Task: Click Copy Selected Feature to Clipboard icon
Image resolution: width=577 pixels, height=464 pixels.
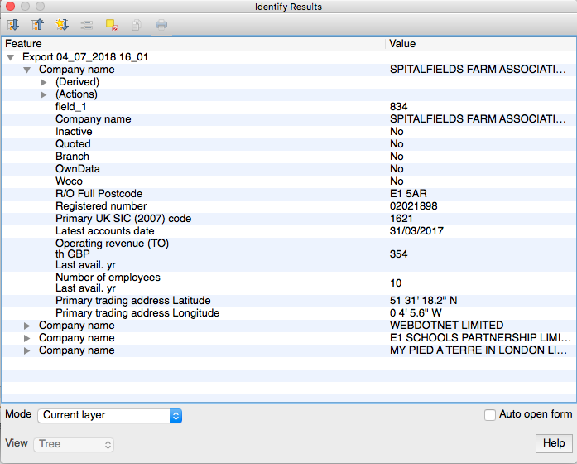Action: [x=137, y=25]
